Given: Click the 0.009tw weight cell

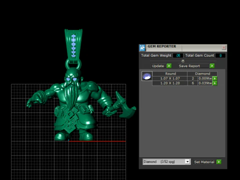Looking at the screenshot, I should click(x=205, y=78).
